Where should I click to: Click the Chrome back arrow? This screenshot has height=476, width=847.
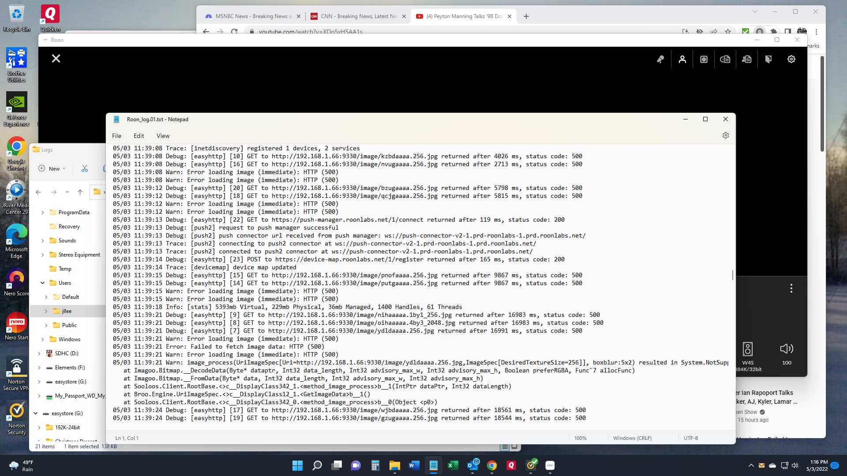point(206,32)
